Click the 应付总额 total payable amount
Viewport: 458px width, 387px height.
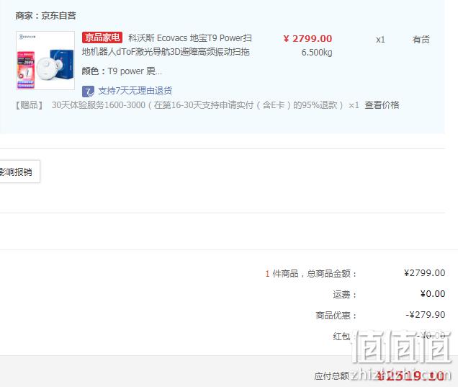410,375
